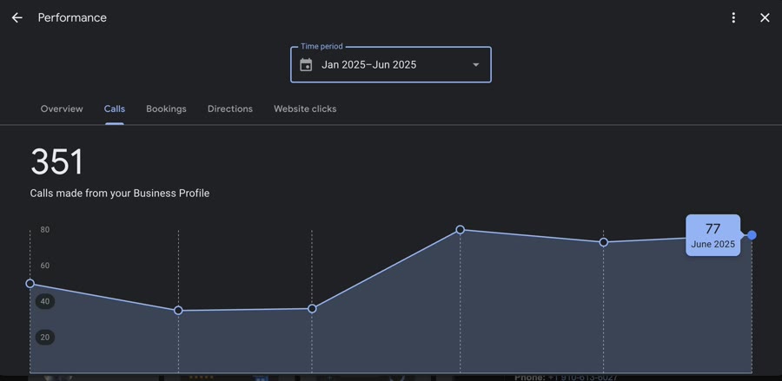Image resolution: width=782 pixels, height=381 pixels.
Task: Select the first data point on the chart
Action: [x=30, y=284]
